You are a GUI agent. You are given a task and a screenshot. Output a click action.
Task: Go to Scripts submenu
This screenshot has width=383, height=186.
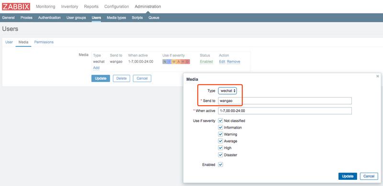137,18
